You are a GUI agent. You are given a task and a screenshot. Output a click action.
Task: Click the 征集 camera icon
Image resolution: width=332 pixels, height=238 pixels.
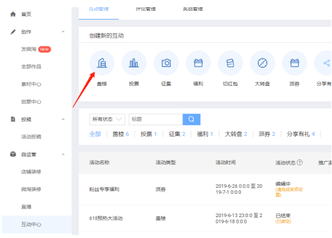click(x=166, y=63)
